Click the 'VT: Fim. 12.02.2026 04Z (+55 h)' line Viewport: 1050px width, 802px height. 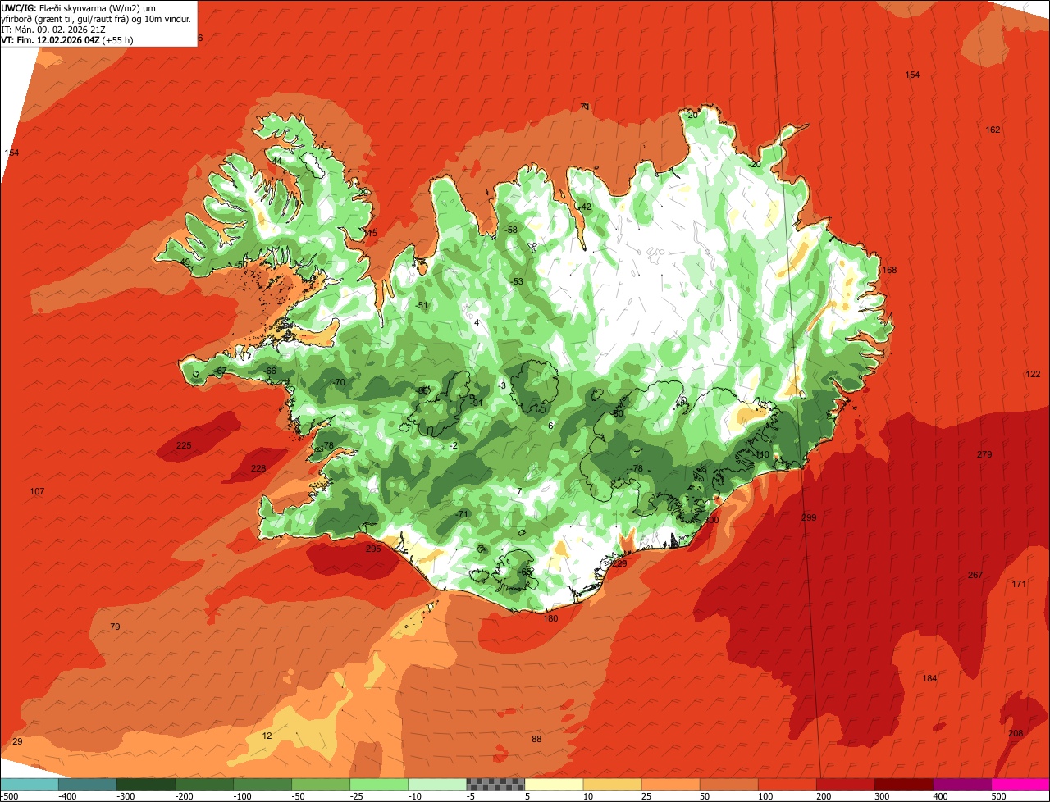click(67, 39)
